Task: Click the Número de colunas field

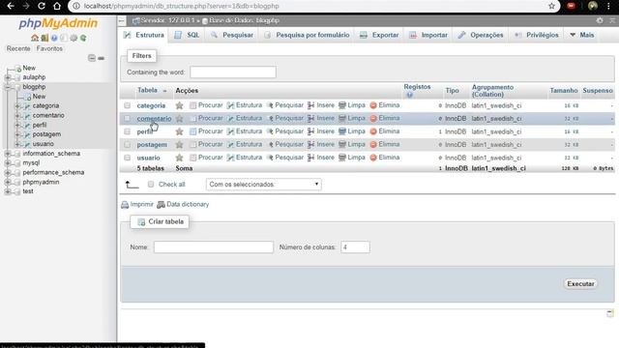Action: (x=355, y=247)
